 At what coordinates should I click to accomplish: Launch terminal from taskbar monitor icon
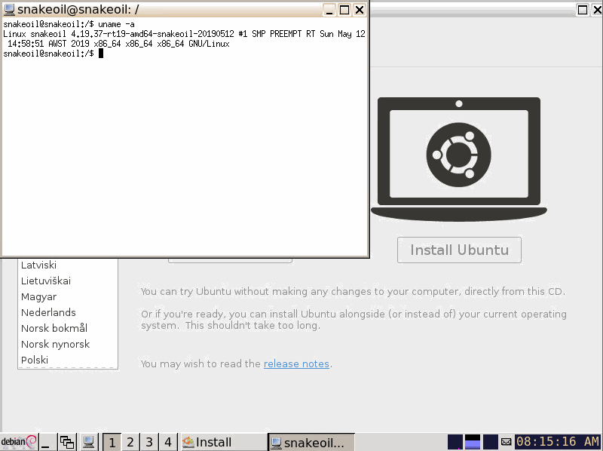(89, 442)
